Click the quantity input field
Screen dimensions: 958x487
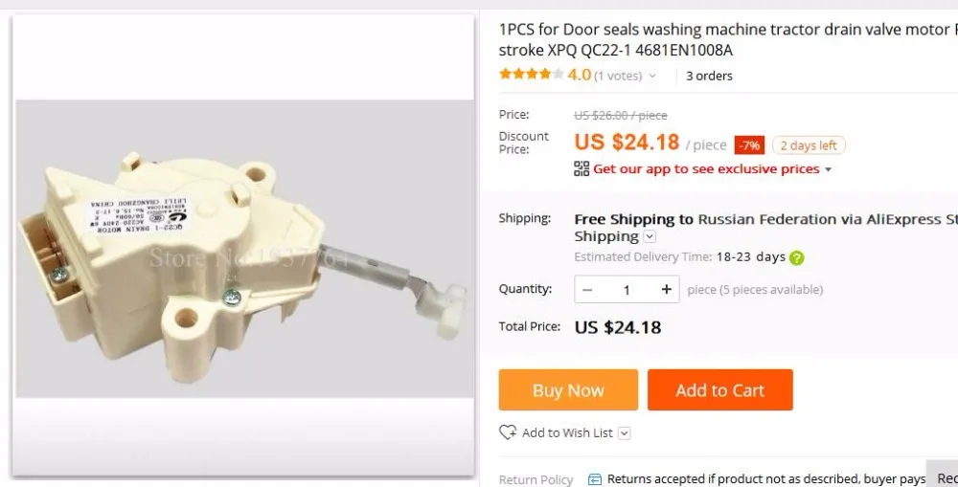(627, 289)
